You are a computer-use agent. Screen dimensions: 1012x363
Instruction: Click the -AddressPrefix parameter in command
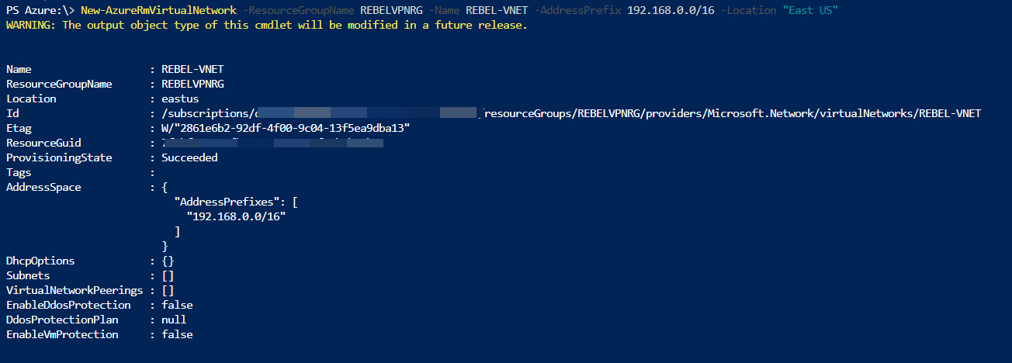pyautogui.click(x=577, y=10)
